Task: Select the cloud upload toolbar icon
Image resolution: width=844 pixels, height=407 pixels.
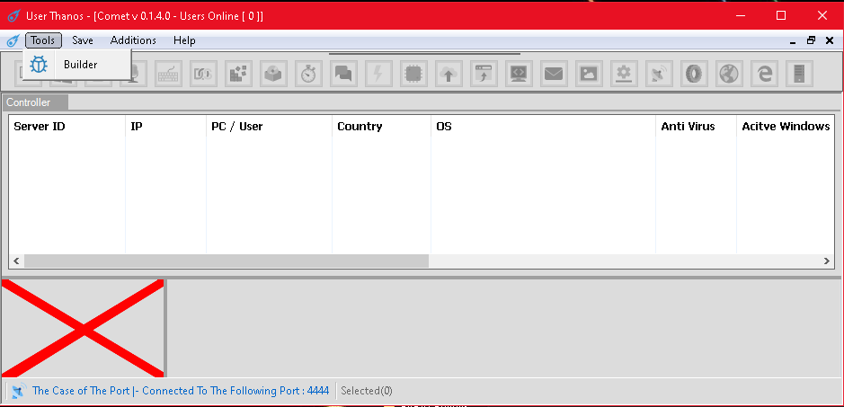Action: 449,74
